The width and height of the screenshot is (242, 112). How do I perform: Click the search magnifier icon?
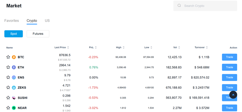point(179,5)
